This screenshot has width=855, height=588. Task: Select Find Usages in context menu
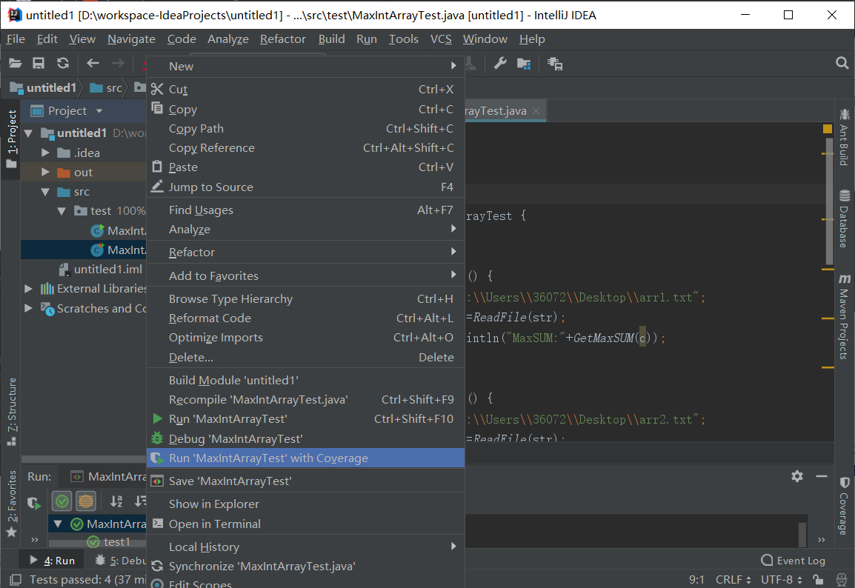(x=305, y=210)
